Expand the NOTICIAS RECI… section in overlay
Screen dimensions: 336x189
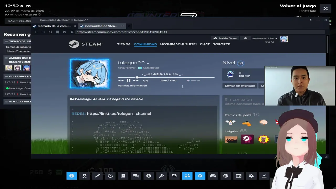point(18,102)
